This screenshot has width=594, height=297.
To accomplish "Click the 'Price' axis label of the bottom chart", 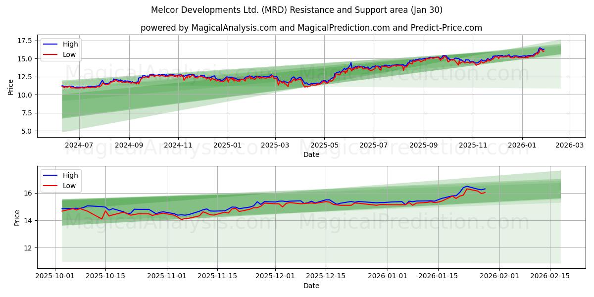I will pos(17,217).
